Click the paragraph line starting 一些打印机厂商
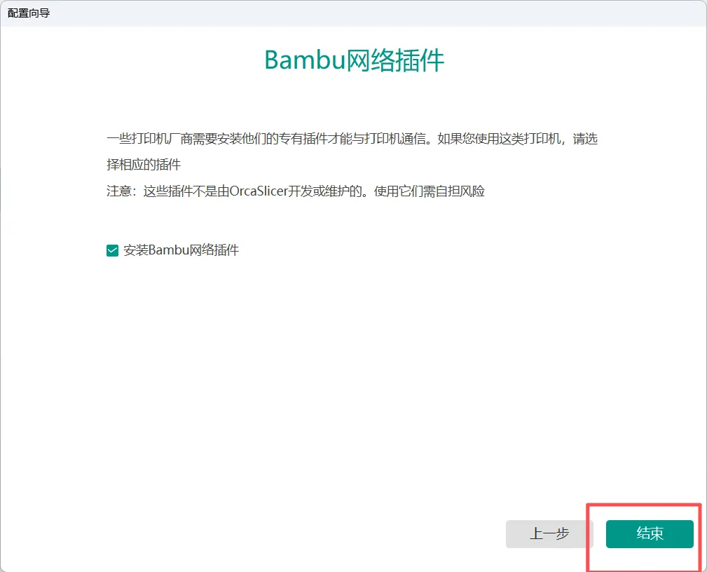 (x=352, y=139)
